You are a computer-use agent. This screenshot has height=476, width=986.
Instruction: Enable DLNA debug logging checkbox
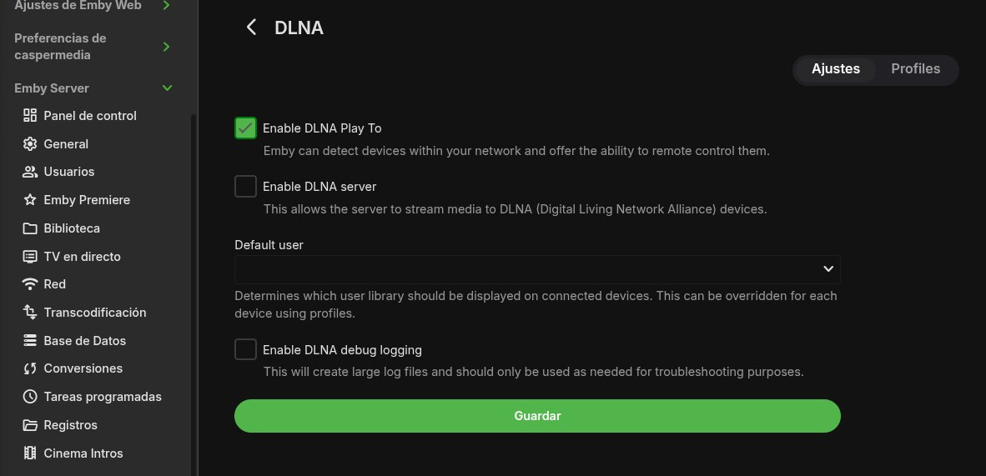245,349
